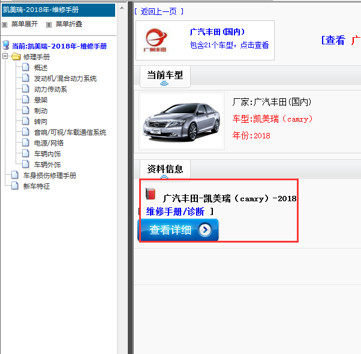Screen dimensions: 361x354
Task: Click 当前:凯美瑞-2018年-维修手册 root node
Action: (59, 46)
